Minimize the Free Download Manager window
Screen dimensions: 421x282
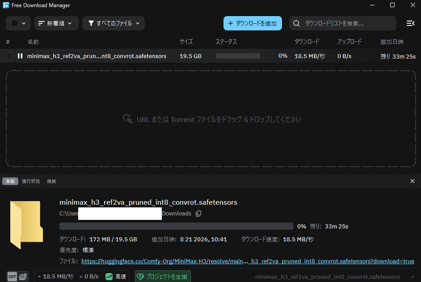(x=372, y=5)
